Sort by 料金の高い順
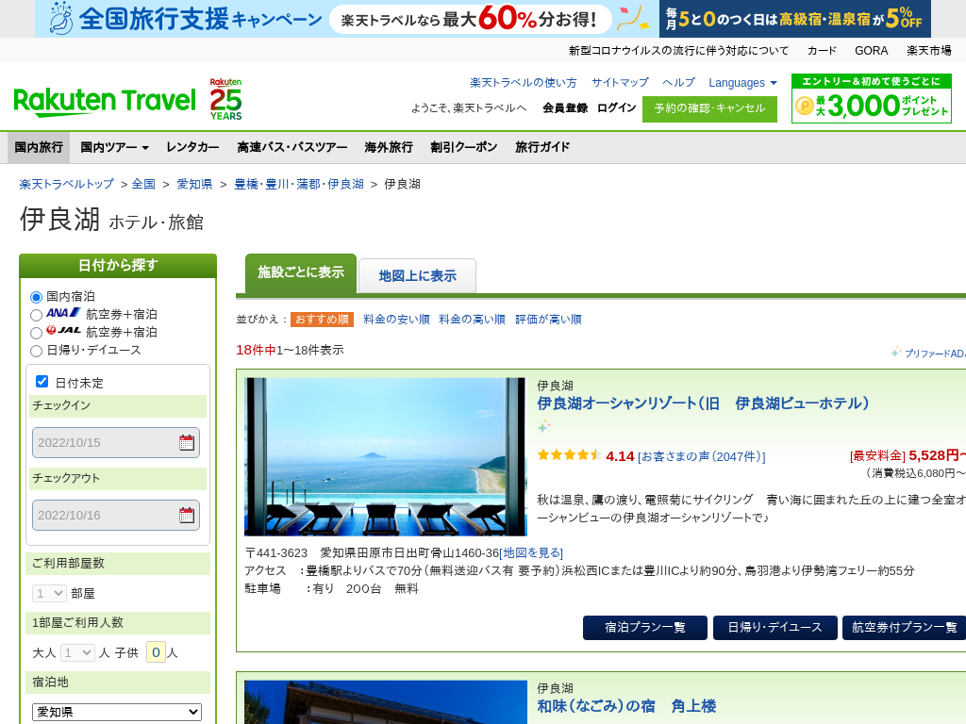This screenshot has height=724, width=966. pyautogui.click(x=472, y=319)
